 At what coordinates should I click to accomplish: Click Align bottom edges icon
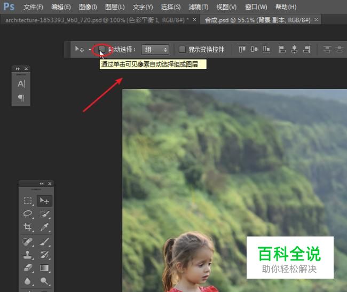(266, 49)
